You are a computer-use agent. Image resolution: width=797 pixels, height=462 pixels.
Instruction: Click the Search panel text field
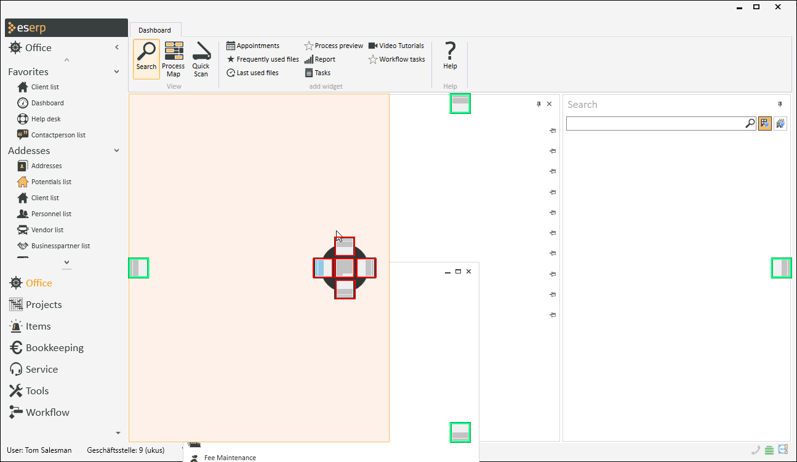(655, 124)
